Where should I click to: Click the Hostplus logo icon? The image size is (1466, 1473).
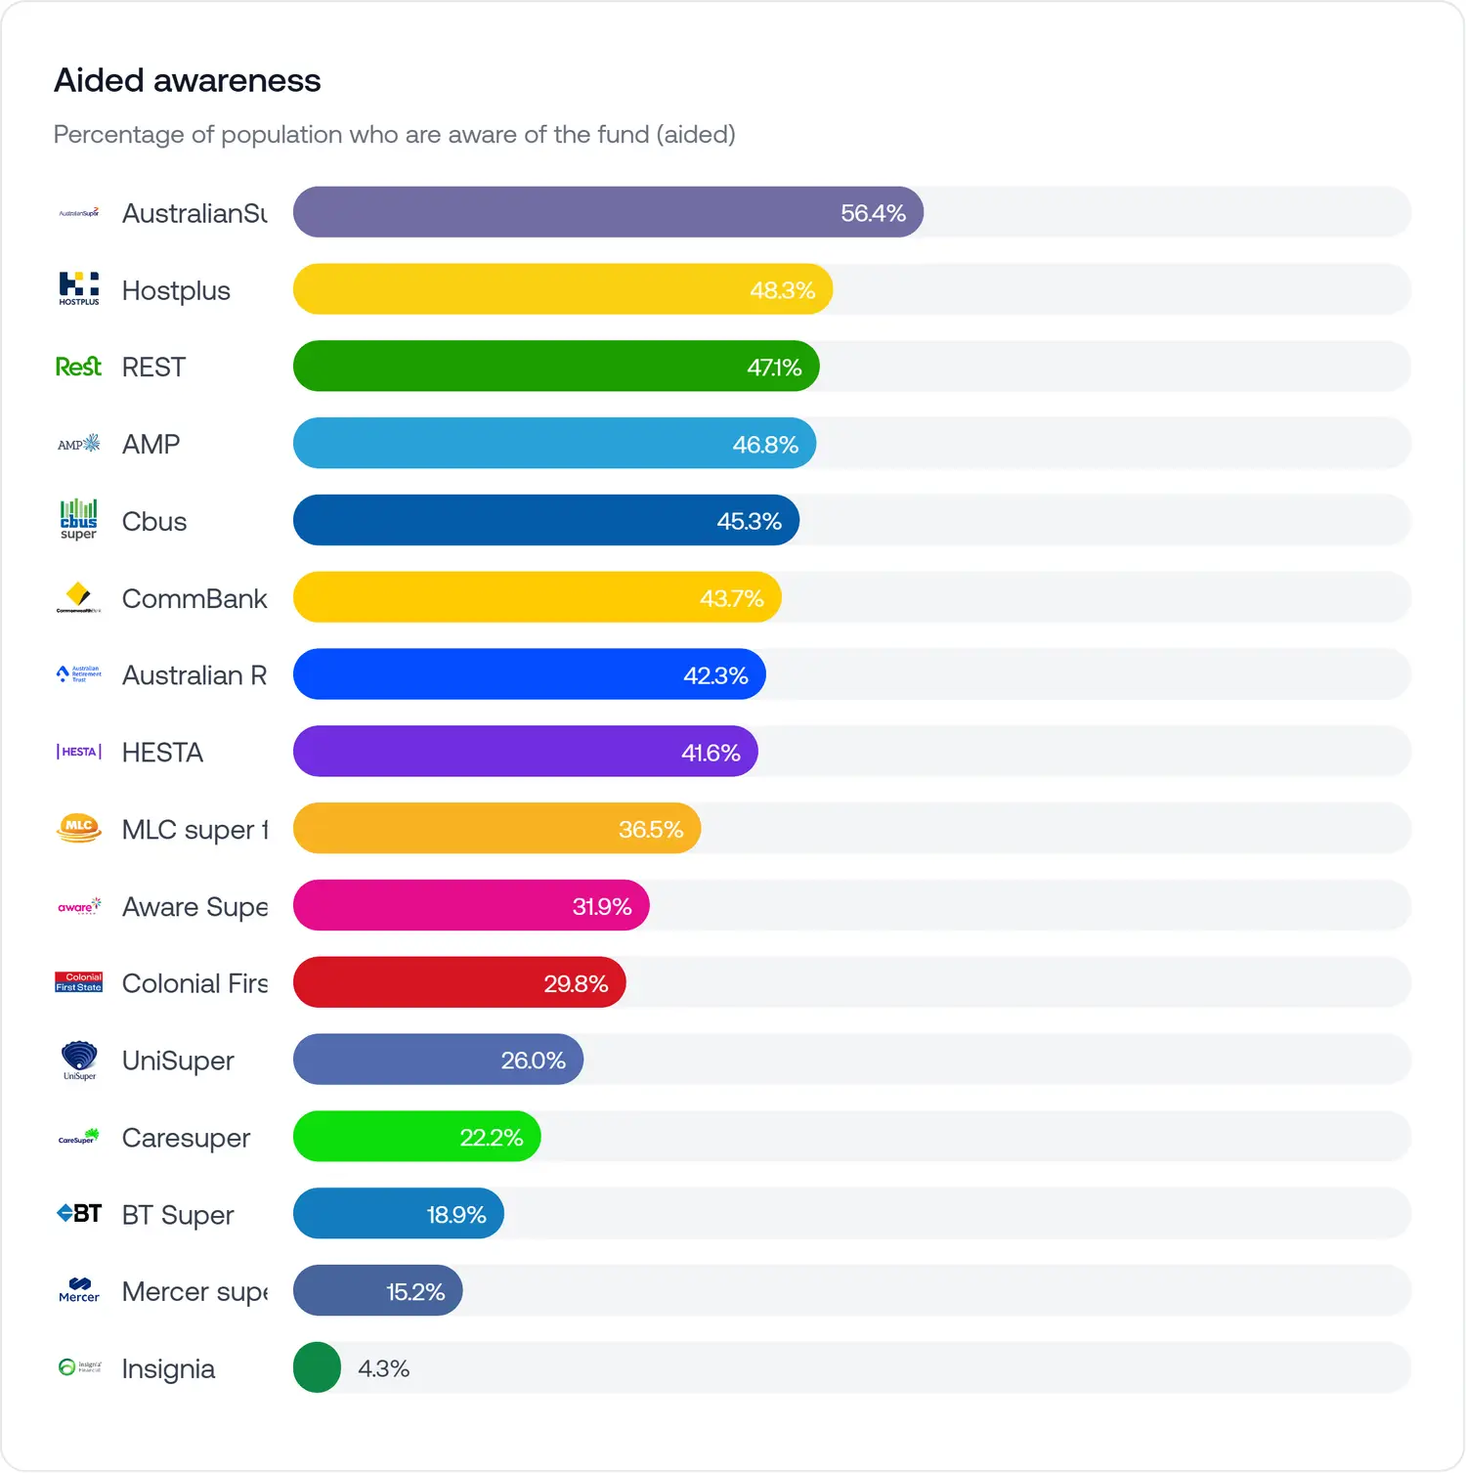point(78,289)
